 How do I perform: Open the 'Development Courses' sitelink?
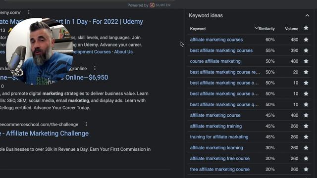(91, 51)
